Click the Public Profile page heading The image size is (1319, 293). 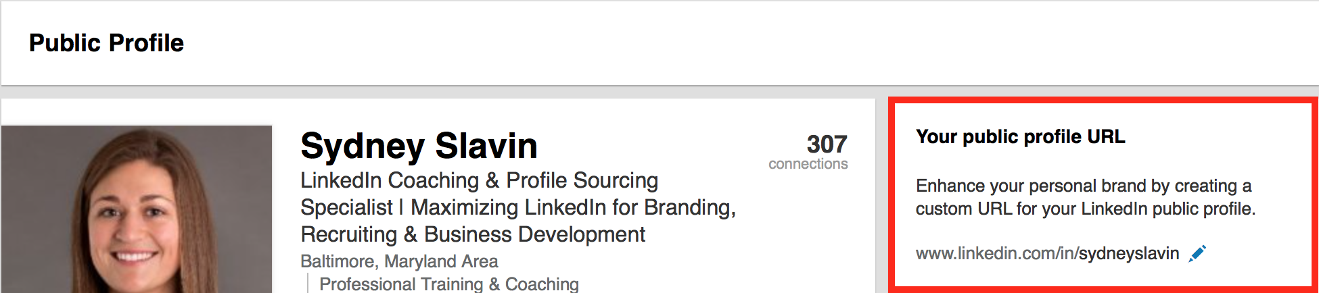point(106,43)
